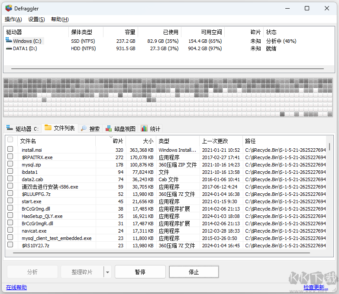This screenshot has height=294, width=339.
Task: Check the box for $RPAITRX.exe
Action: point(10,156)
